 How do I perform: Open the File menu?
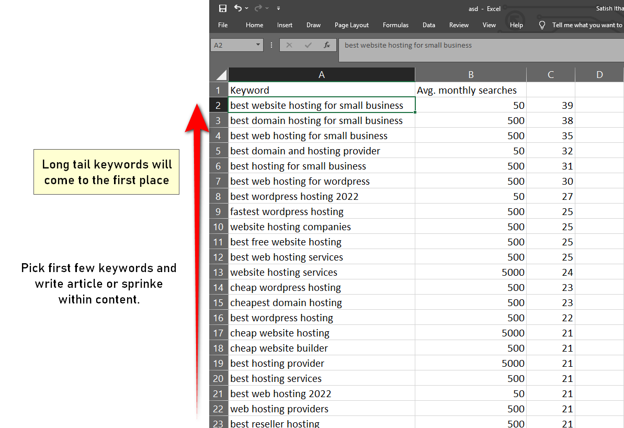tap(223, 25)
